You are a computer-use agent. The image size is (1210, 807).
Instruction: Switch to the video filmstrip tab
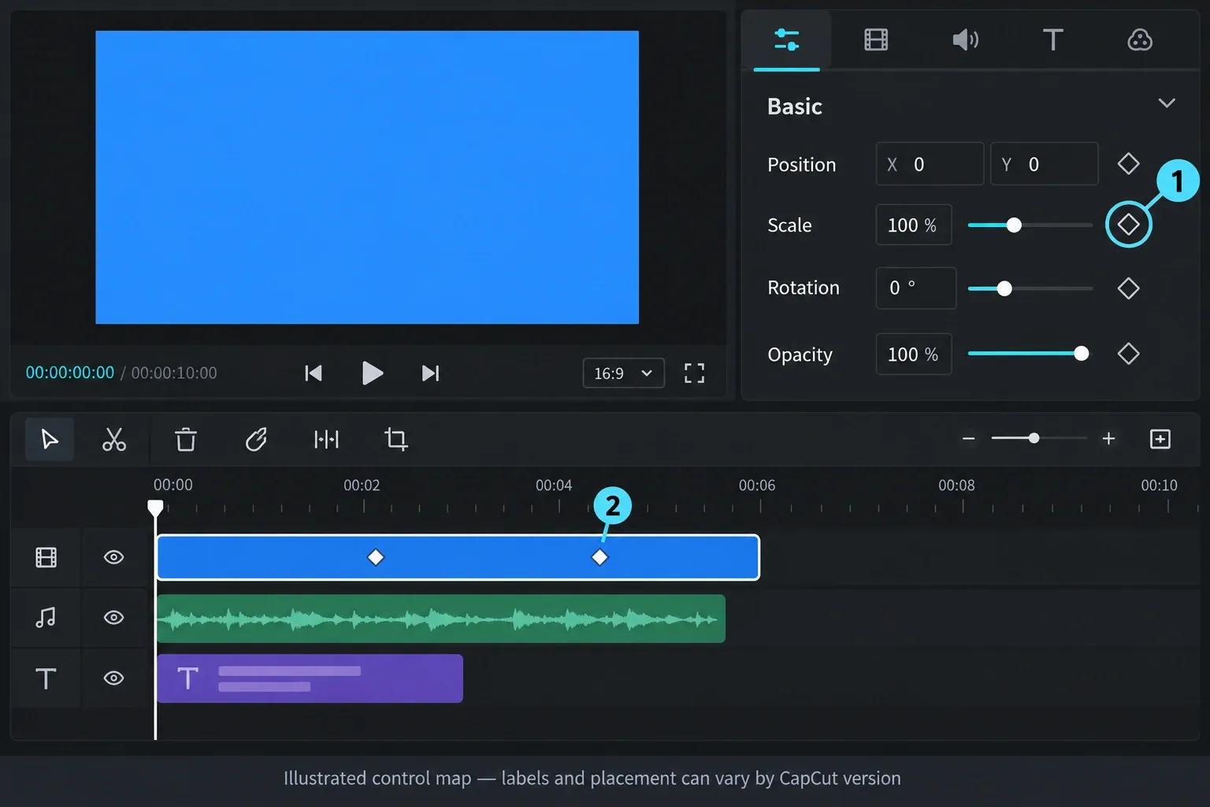point(876,39)
